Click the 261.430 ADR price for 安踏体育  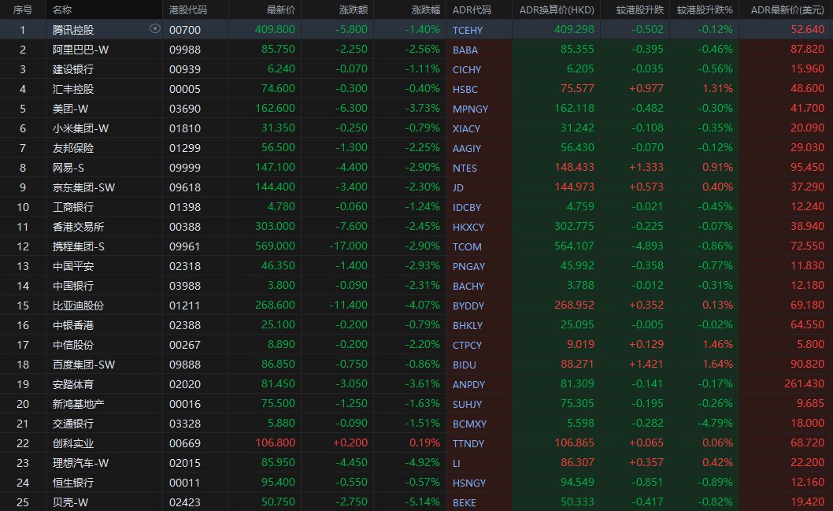[x=805, y=383]
